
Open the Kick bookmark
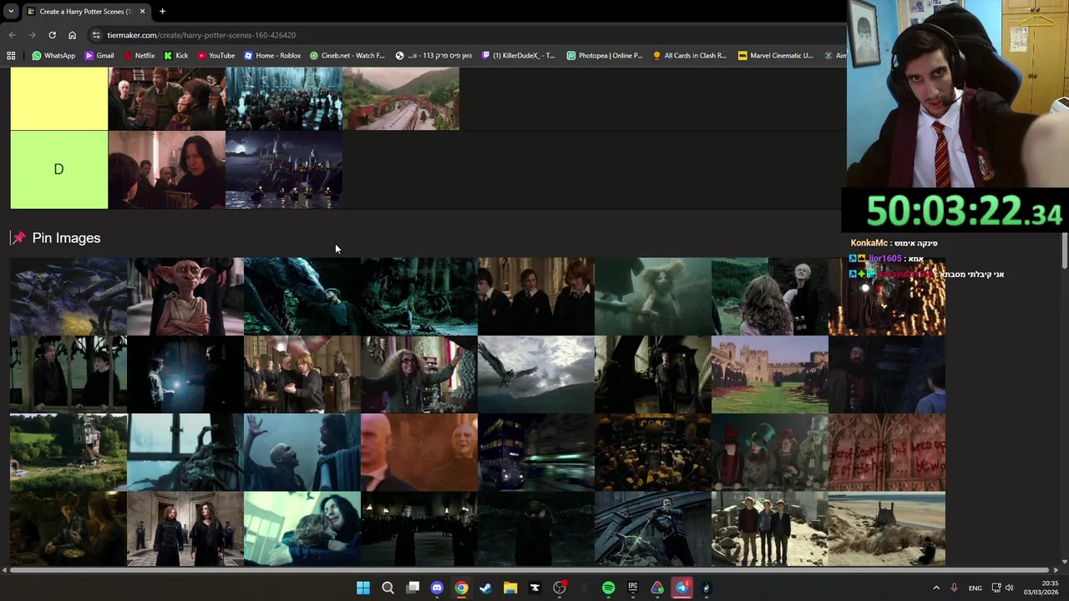click(175, 55)
